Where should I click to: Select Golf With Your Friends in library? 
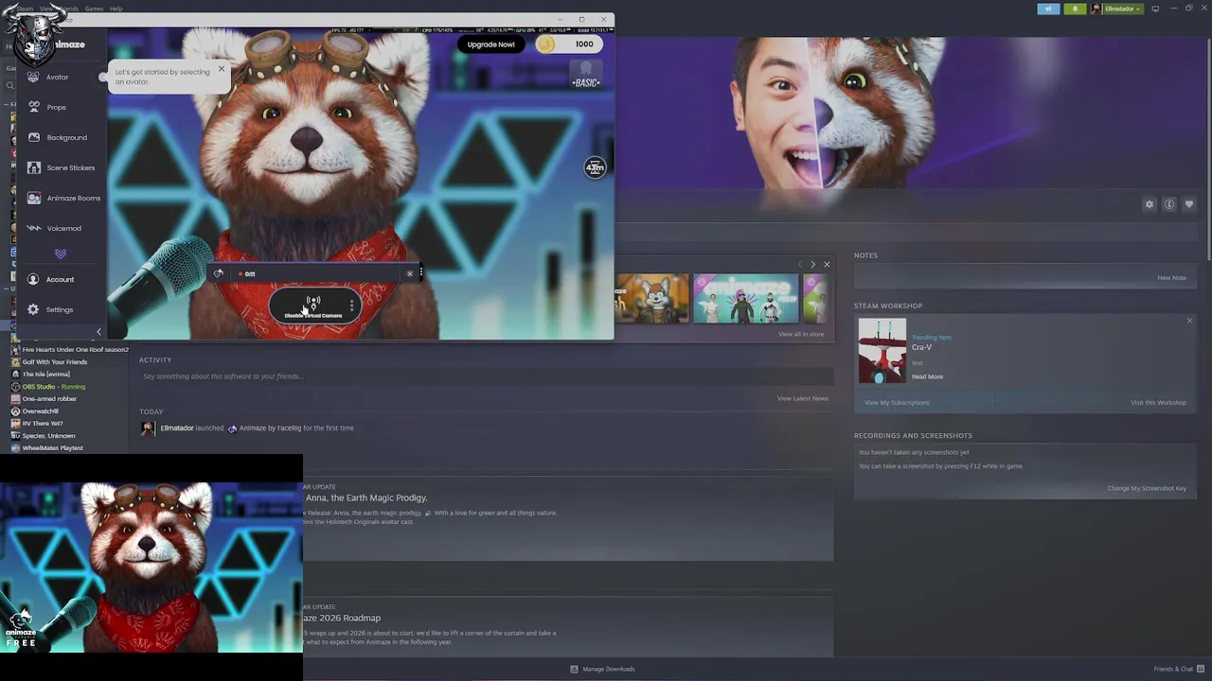[55, 362]
